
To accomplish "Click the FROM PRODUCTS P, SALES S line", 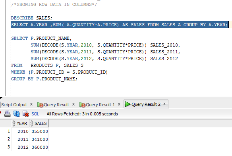I will coord(47,65).
